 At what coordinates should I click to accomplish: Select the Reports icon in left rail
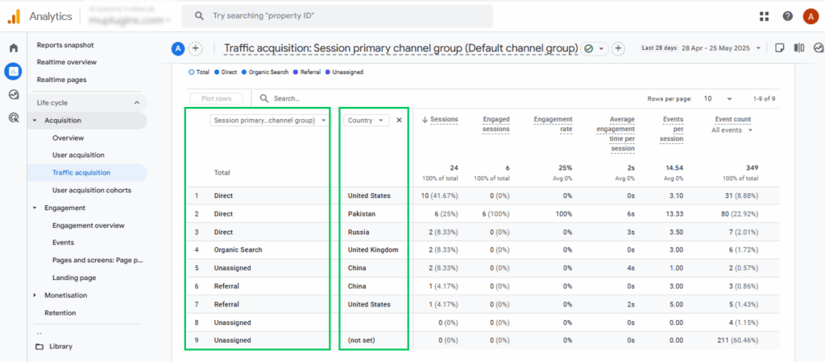[x=14, y=72]
